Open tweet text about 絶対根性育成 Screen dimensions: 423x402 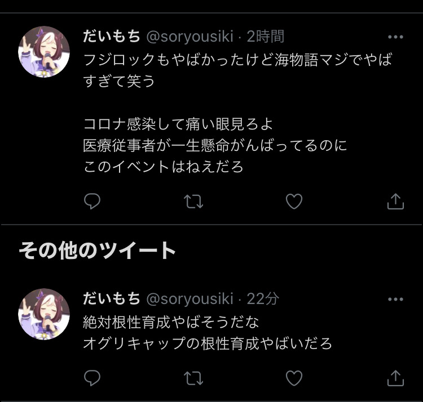[x=207, y=333]
